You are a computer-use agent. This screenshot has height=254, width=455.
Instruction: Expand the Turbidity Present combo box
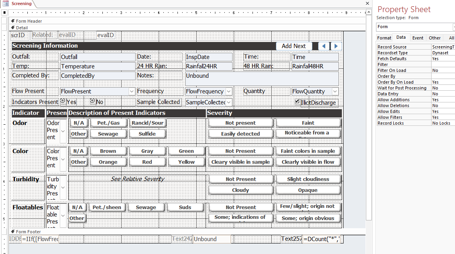(x=63, y=187)
